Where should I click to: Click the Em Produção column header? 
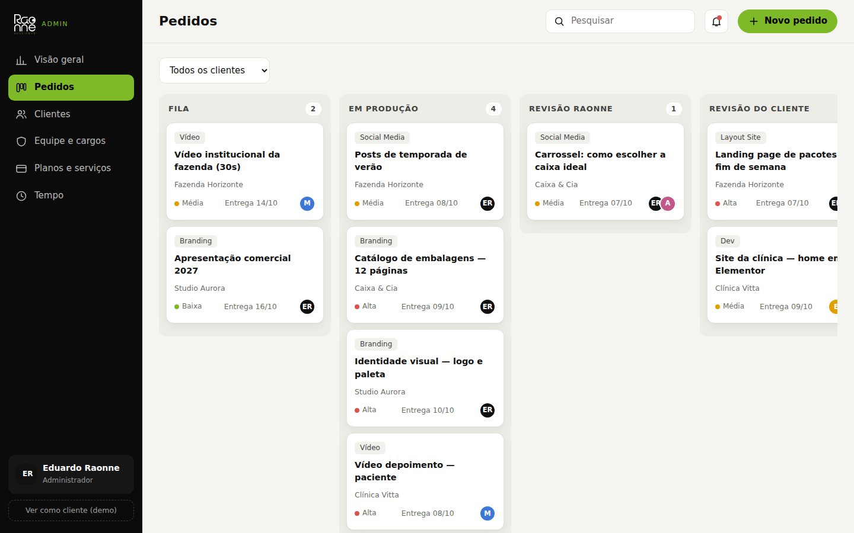point(383,109)
